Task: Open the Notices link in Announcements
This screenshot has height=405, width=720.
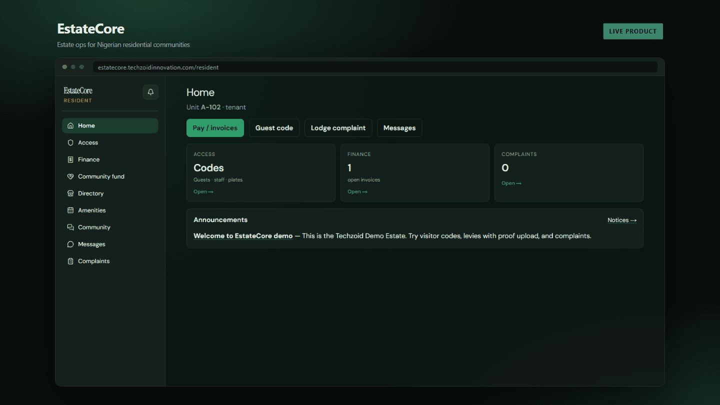Action: click(x=622, y=220)
